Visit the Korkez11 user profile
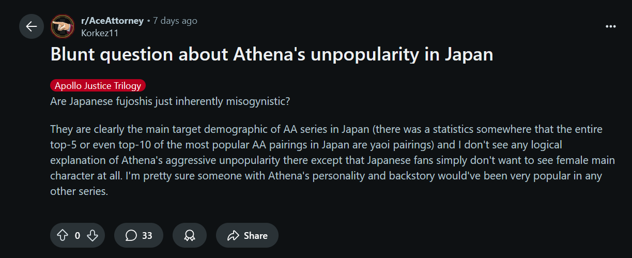 [x=100, y=33]
